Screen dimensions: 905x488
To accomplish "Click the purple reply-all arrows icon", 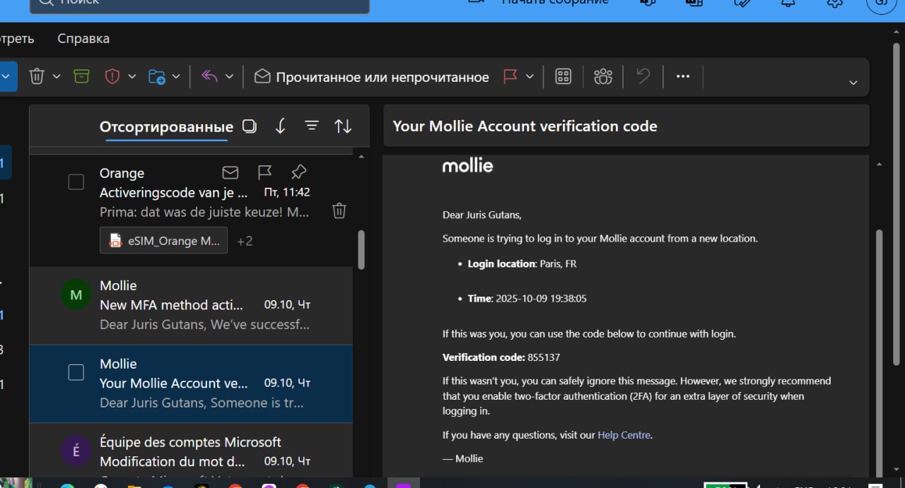I will click(209, 76).
